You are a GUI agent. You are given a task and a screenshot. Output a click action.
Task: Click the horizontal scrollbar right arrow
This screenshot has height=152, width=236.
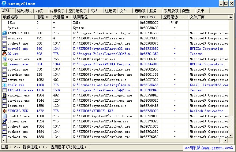pos(226,141)
